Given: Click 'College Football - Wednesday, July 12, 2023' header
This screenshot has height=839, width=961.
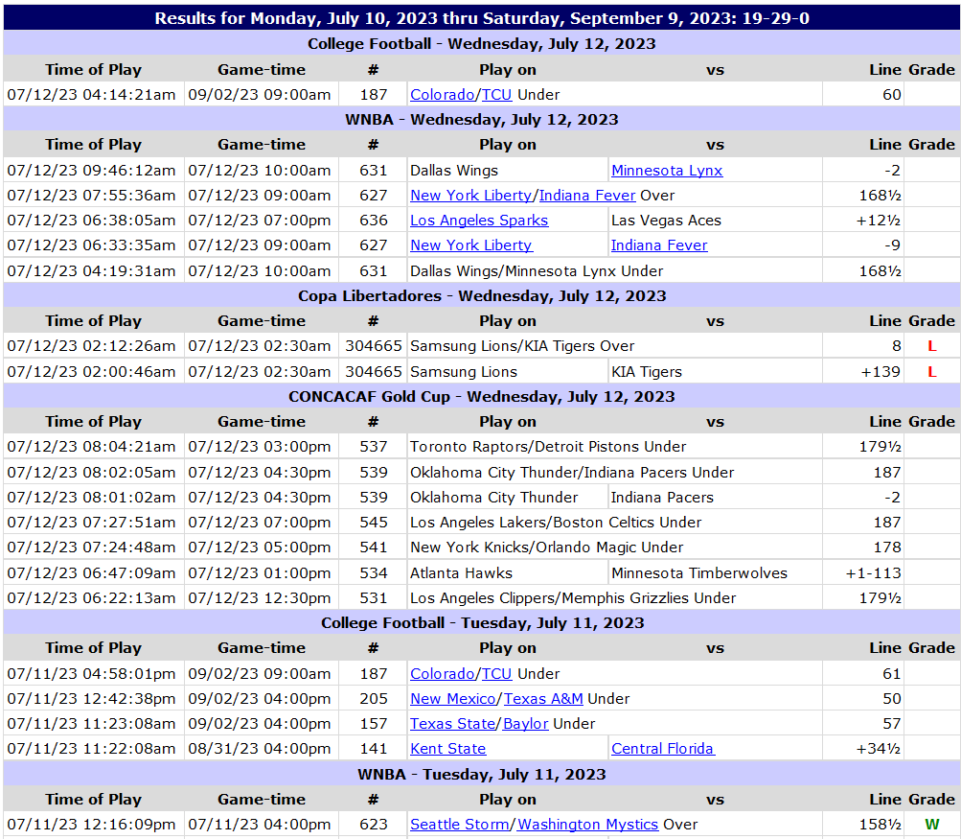Looking at the screenshot, I should [481, 44].
